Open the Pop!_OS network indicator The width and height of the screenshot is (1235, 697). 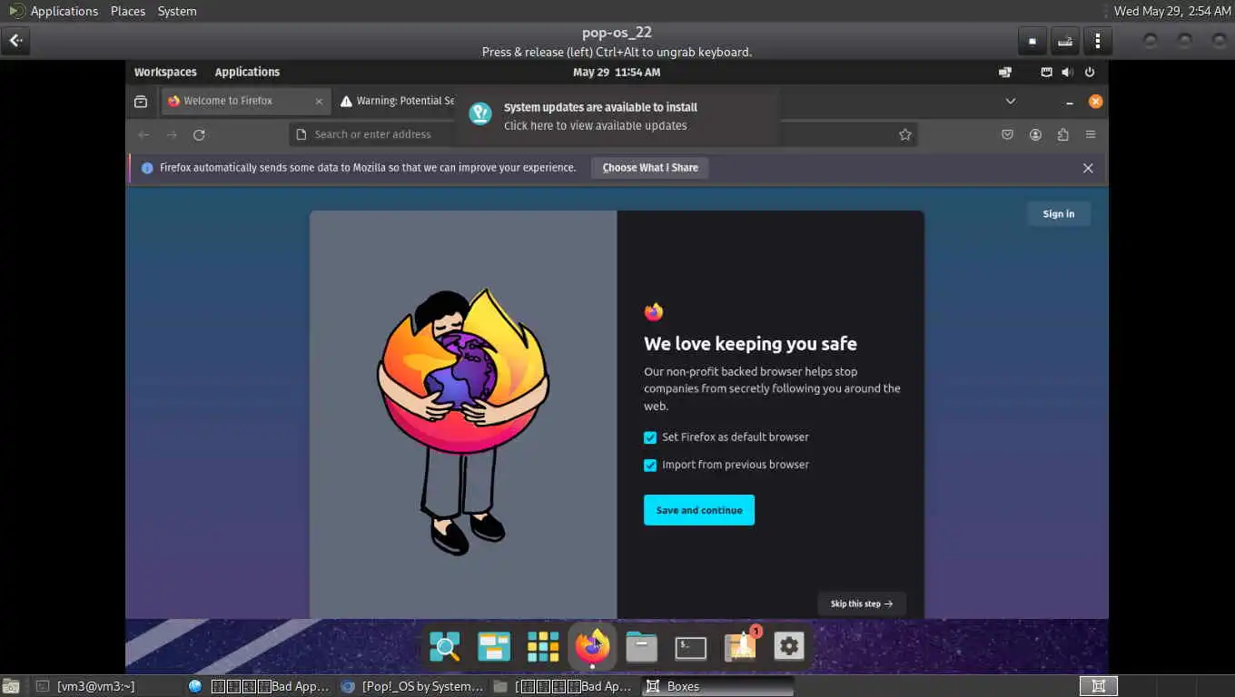click(1046, 72)
